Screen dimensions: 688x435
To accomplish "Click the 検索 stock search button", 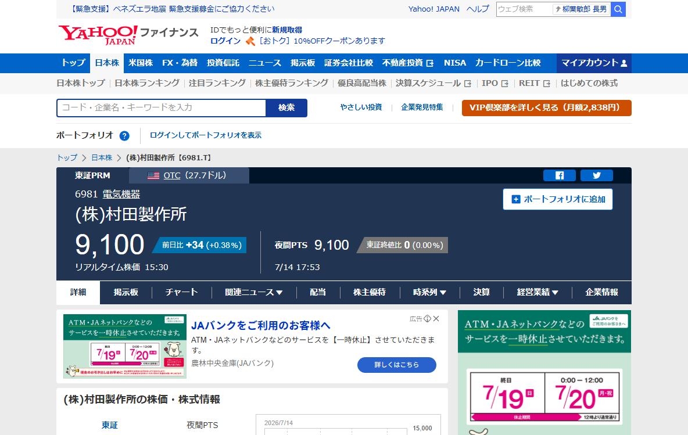I will [x=286, y=108].
